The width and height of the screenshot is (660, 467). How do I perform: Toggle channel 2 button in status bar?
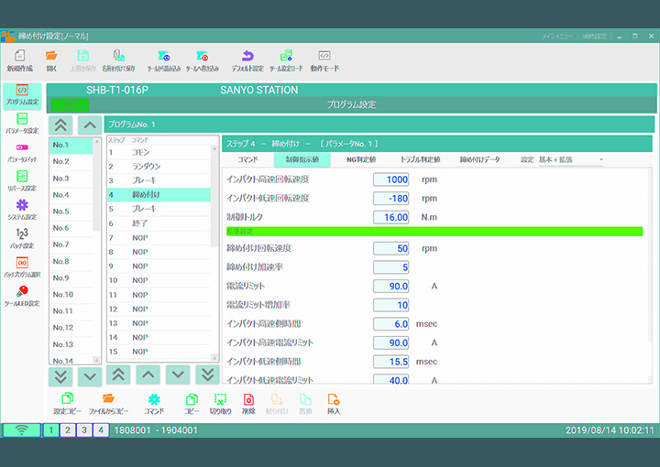tap(67, 430)
